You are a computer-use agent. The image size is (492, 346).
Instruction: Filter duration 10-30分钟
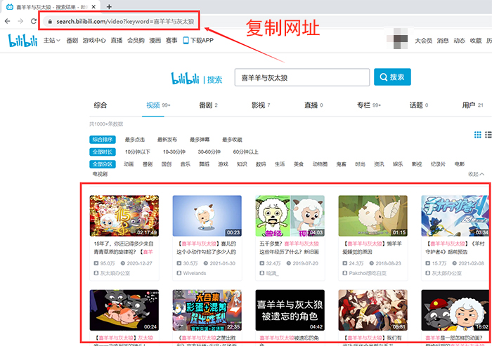coord(174,152)
